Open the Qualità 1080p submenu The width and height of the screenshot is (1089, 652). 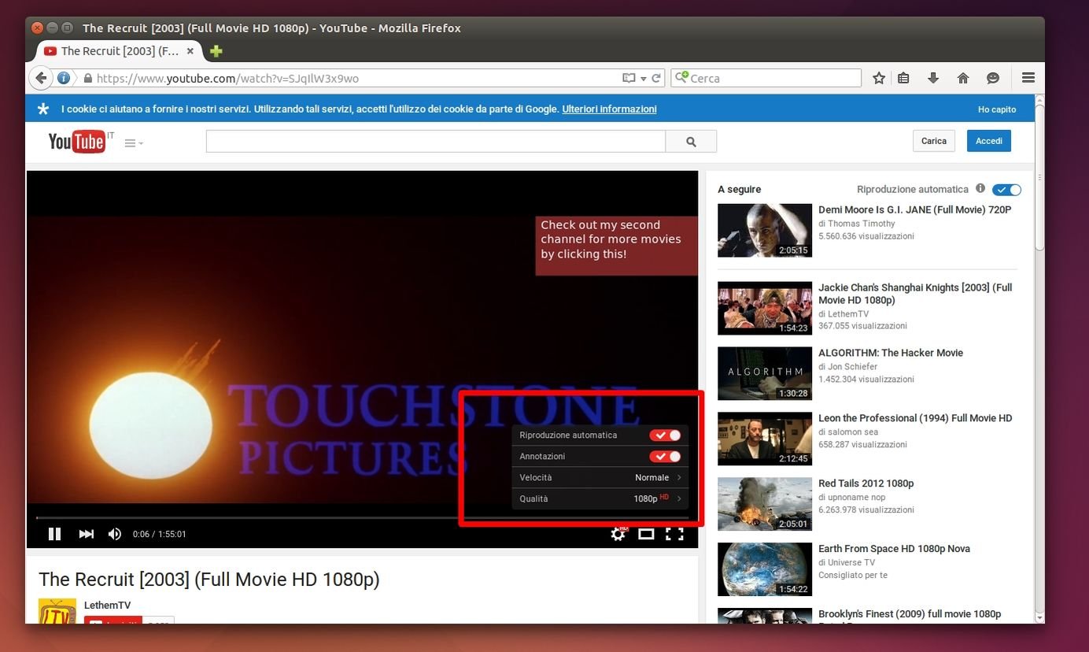pyautogui.click(x=600, y=499)
